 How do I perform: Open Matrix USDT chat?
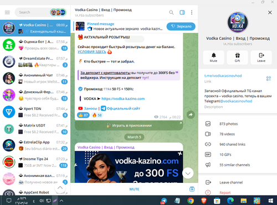[35, 129]
